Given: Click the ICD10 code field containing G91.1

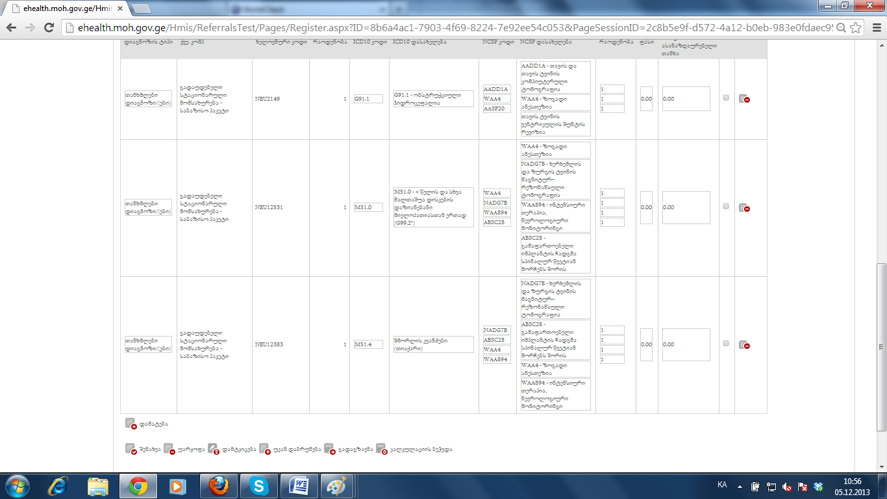Looking at the screenshot, I should (368, 99).
